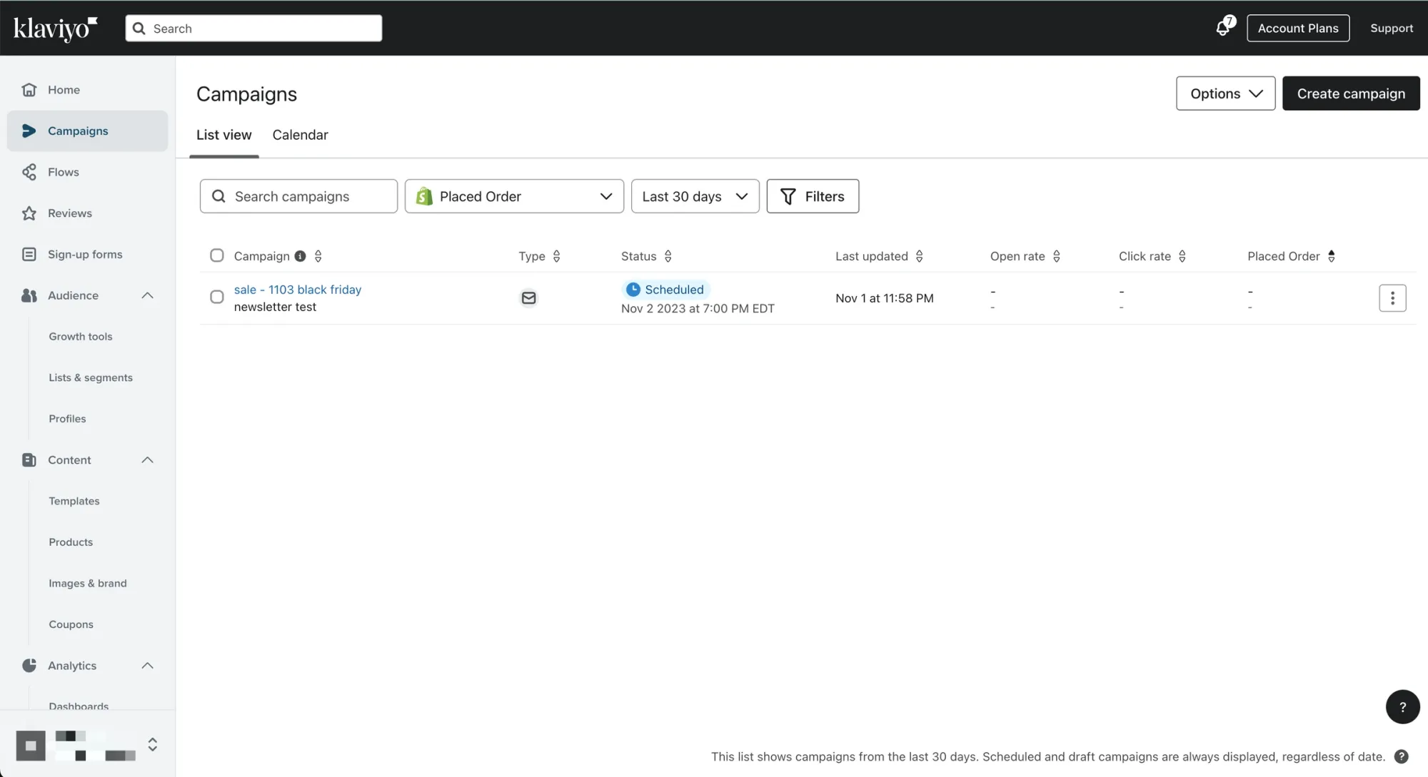Sort by Last updated column arrows

tap(920, 256)
